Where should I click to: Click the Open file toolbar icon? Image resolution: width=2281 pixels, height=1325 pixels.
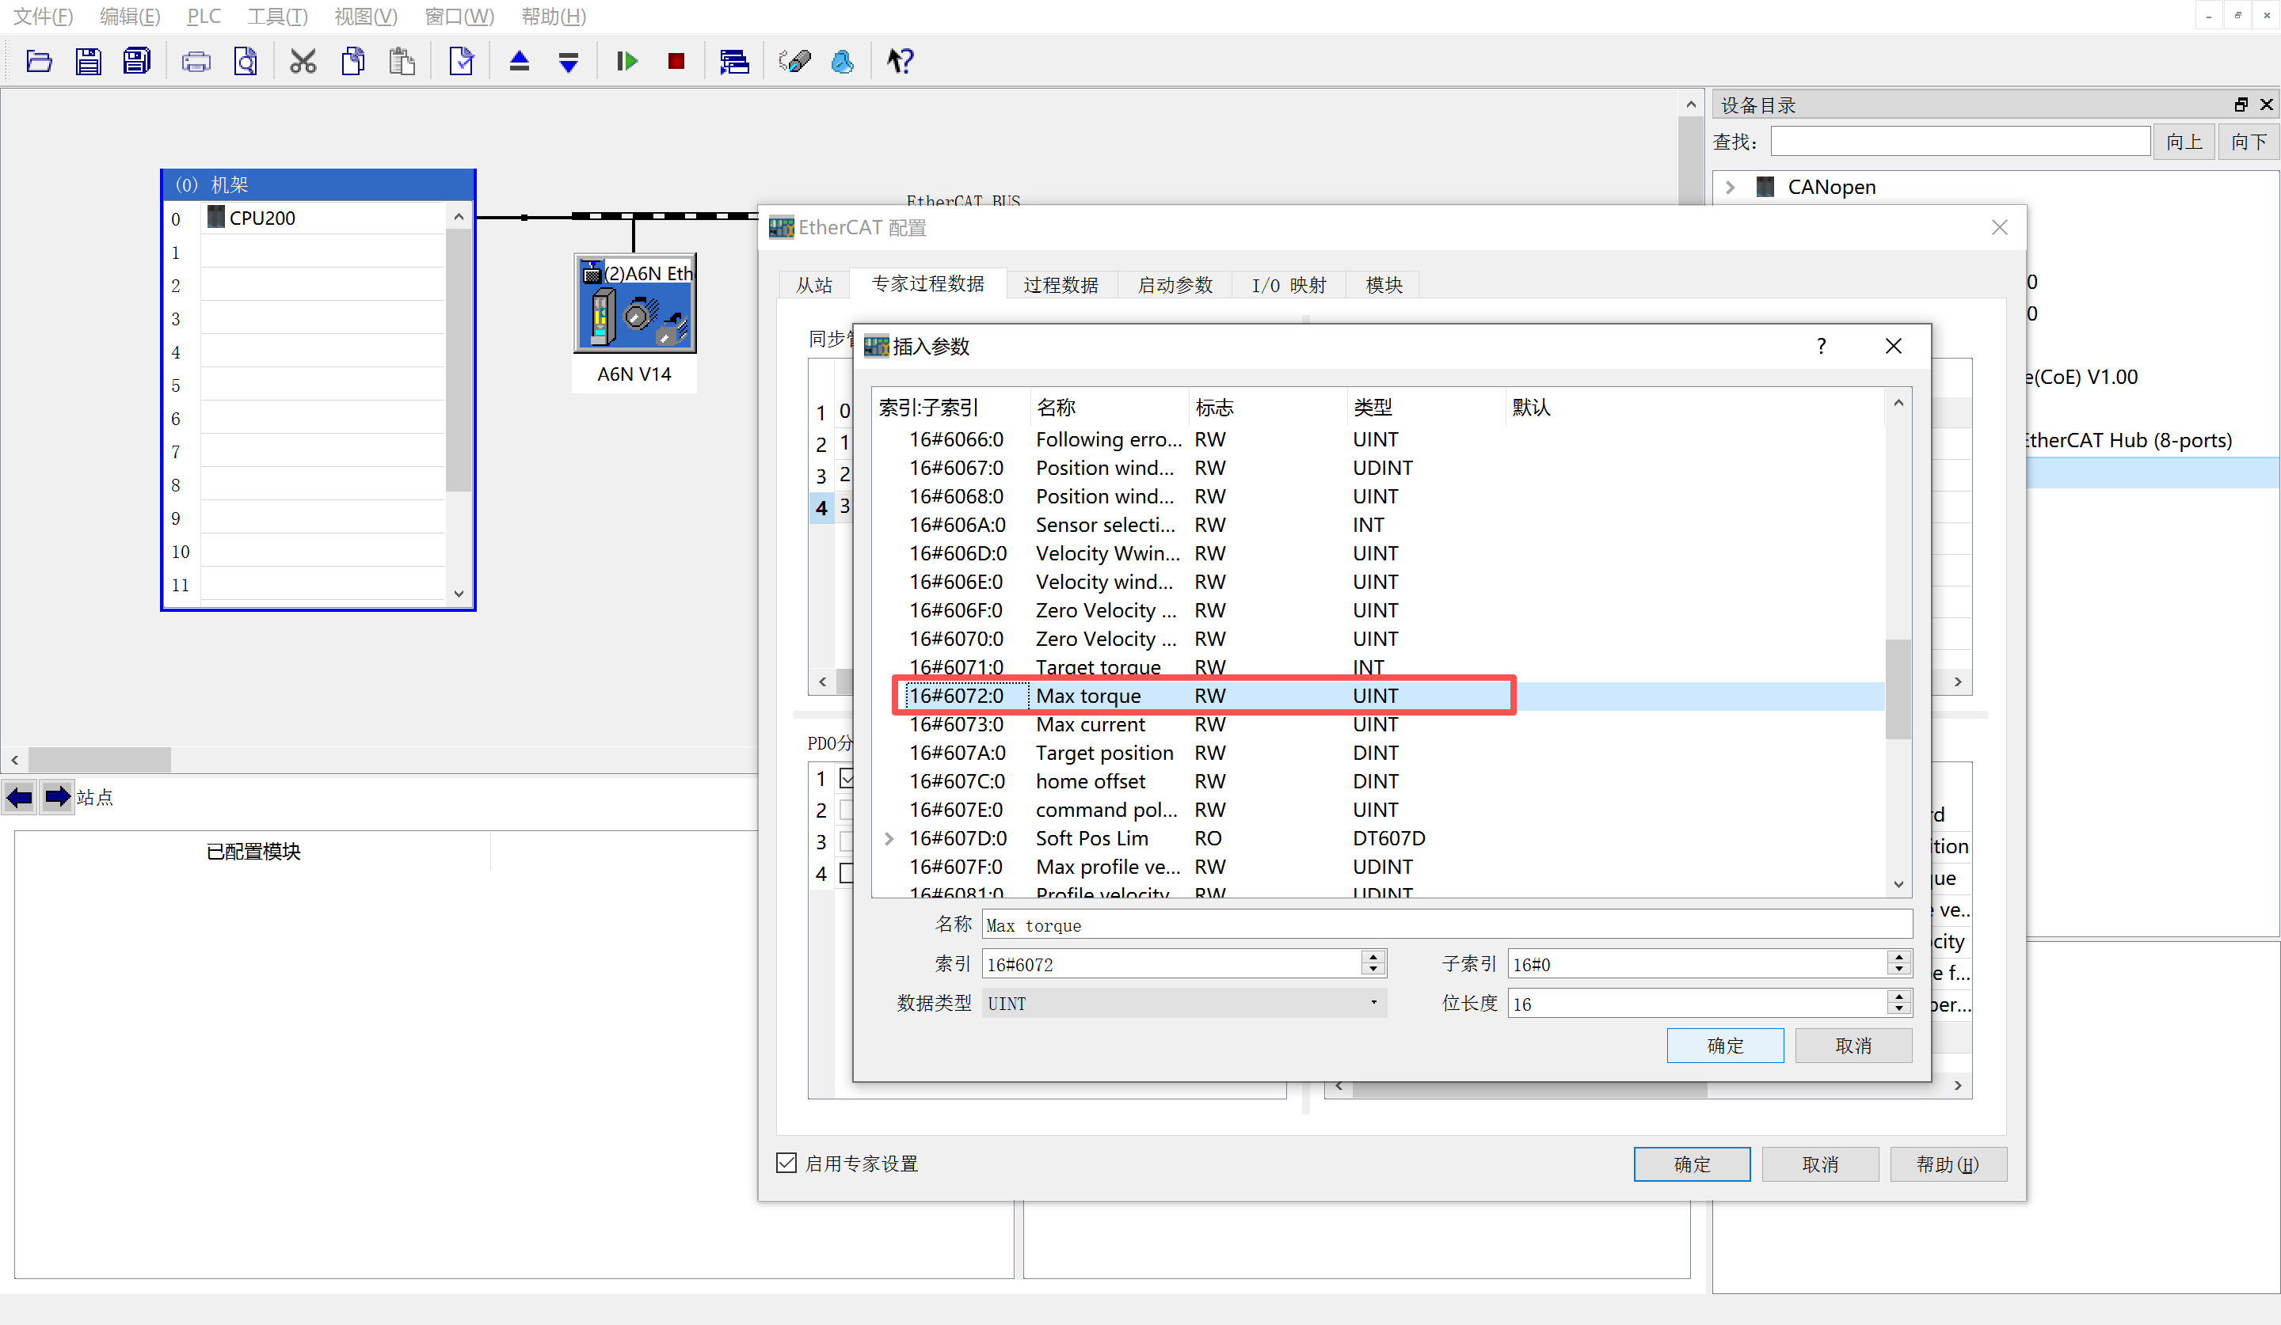(x=39, y=62)
